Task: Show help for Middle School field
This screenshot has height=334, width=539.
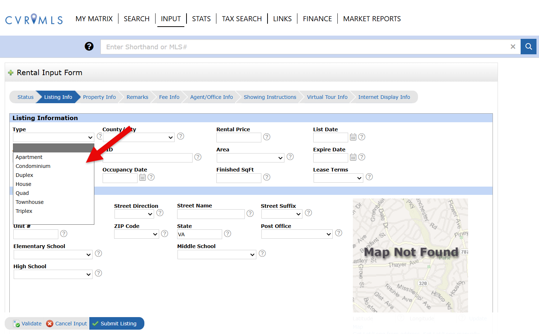Action: click(x=262, y=253)
